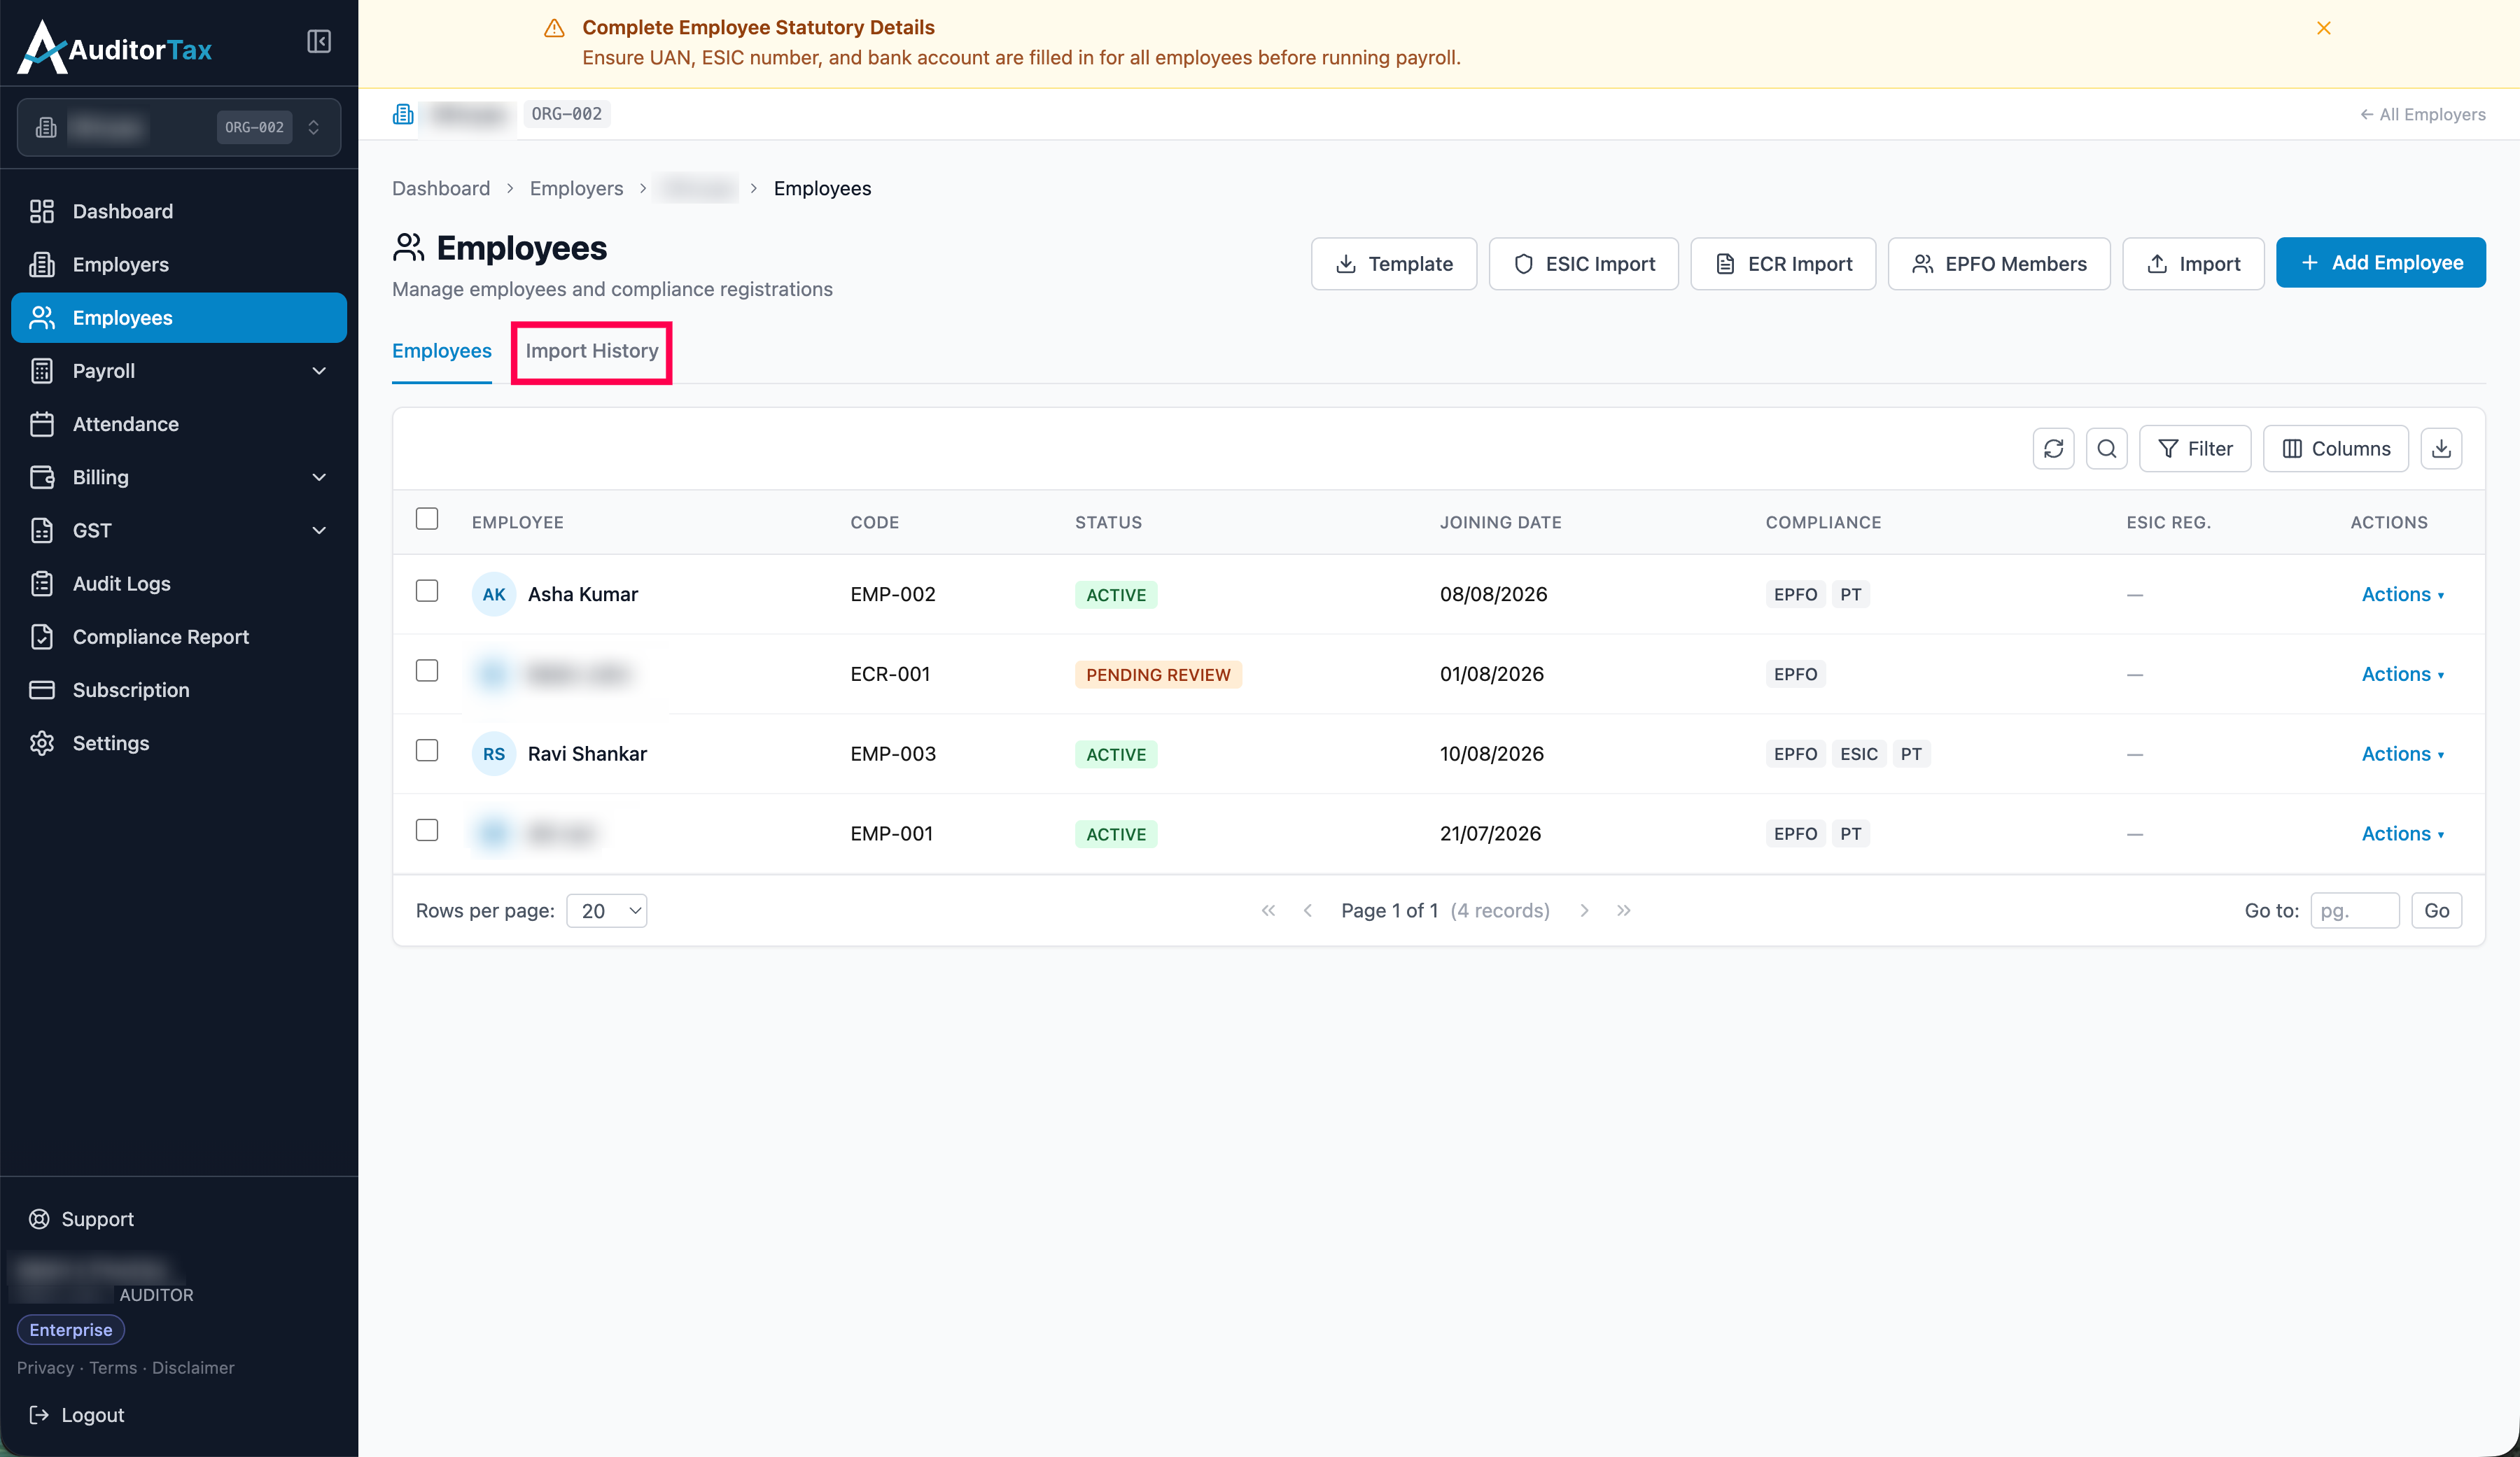
Task: Go to next page arrow
Action: coord(1584,910)
